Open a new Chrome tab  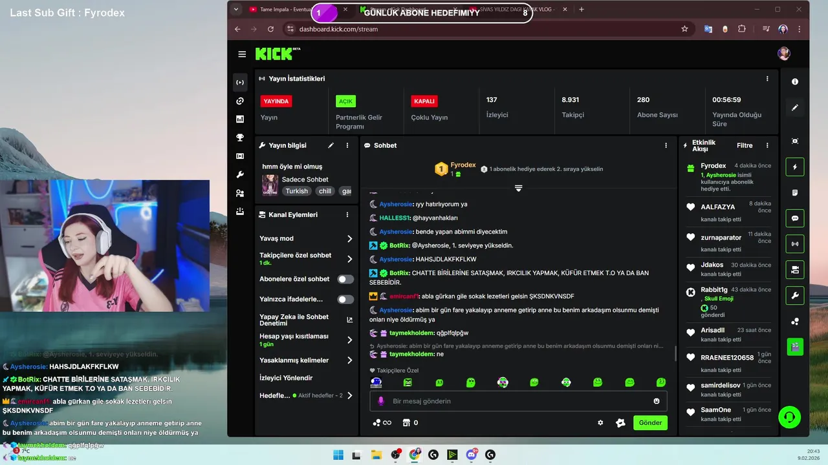[x=582, y=9]
